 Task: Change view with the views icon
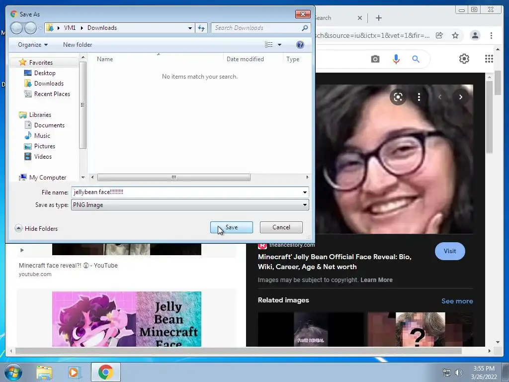pos(269,45)
